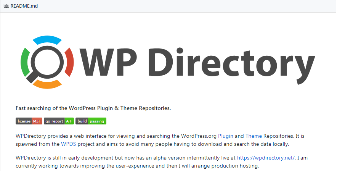
Task: Open the license MIT badge
Action: (29, 121)
